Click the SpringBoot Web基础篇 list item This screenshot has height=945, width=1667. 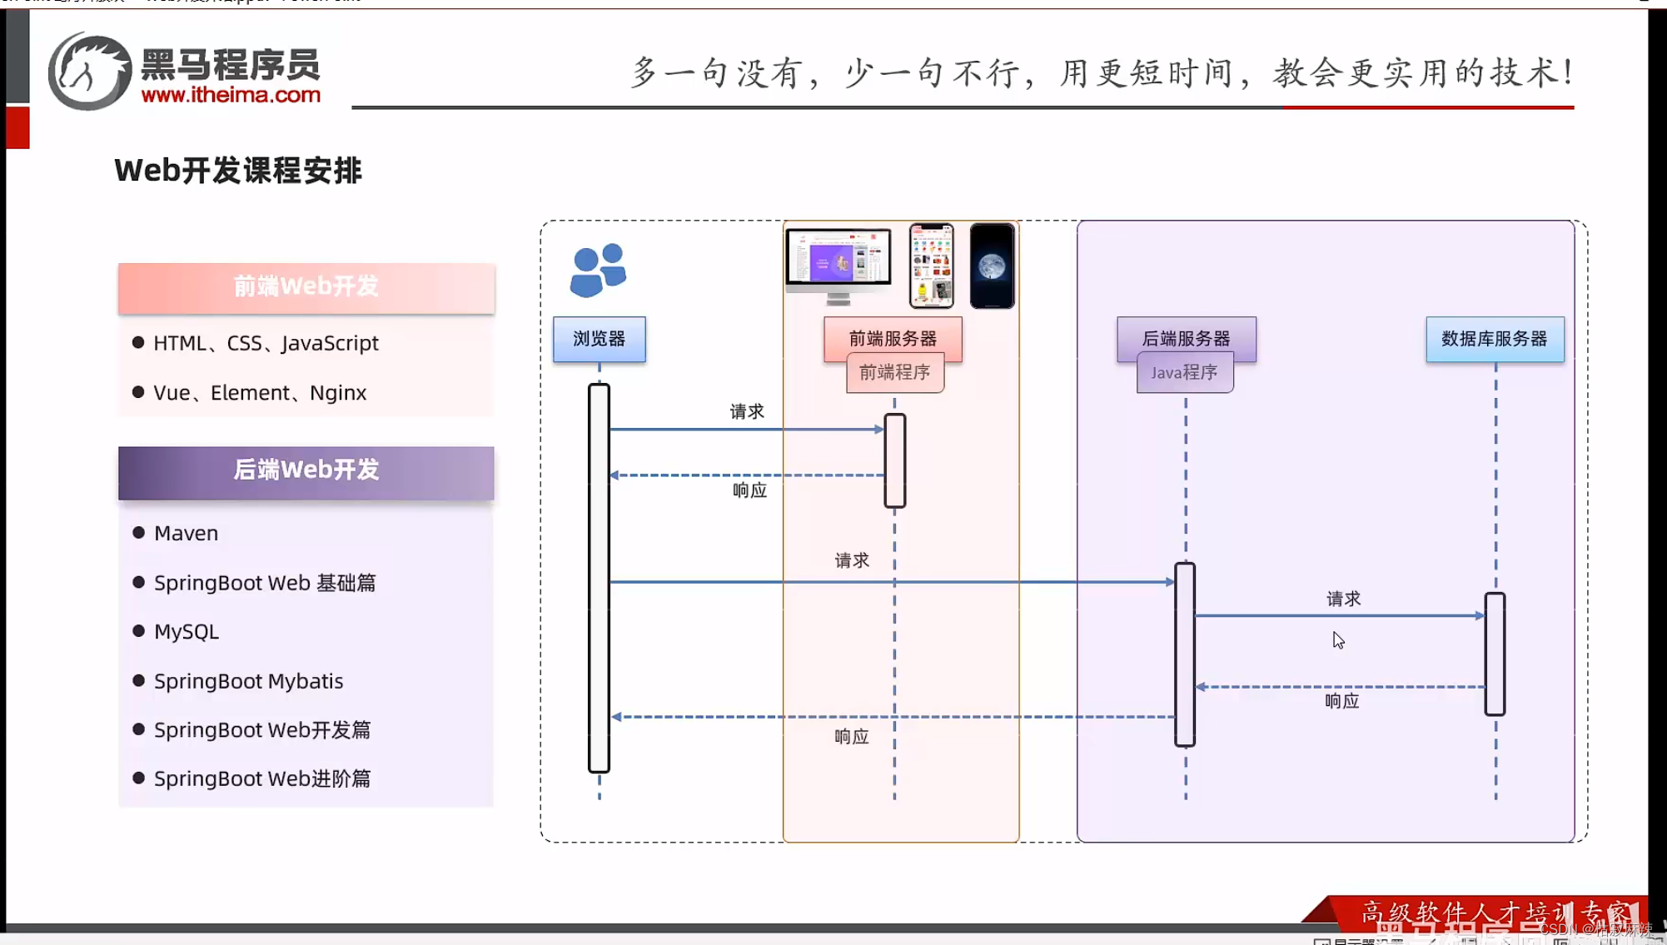[265, 582]
